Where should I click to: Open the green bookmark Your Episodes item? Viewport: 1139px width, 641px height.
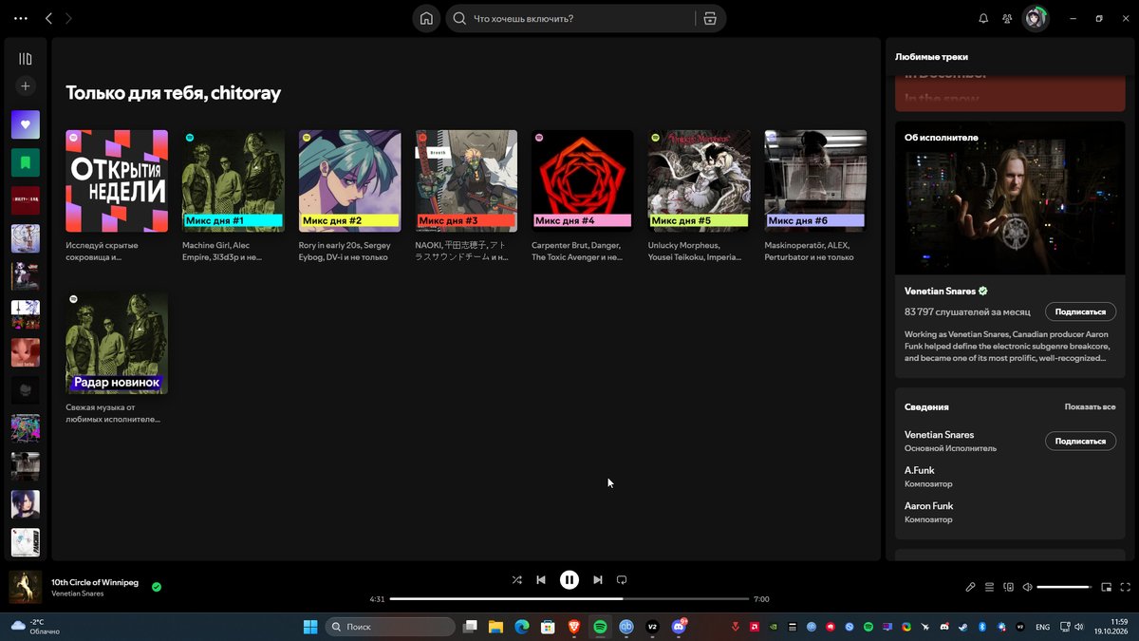[x=26, y=162]
